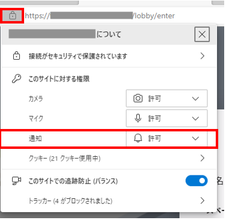
Task: Click the padlock icon beside the secure connection row
Action: pos(16,56)
